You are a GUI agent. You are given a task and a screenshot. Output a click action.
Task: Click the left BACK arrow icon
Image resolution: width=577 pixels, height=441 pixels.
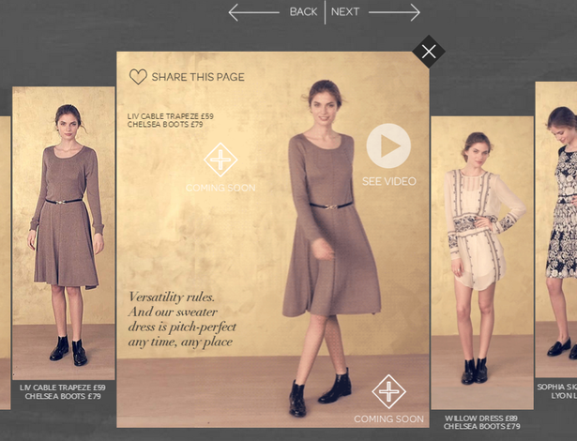point(253,12)
